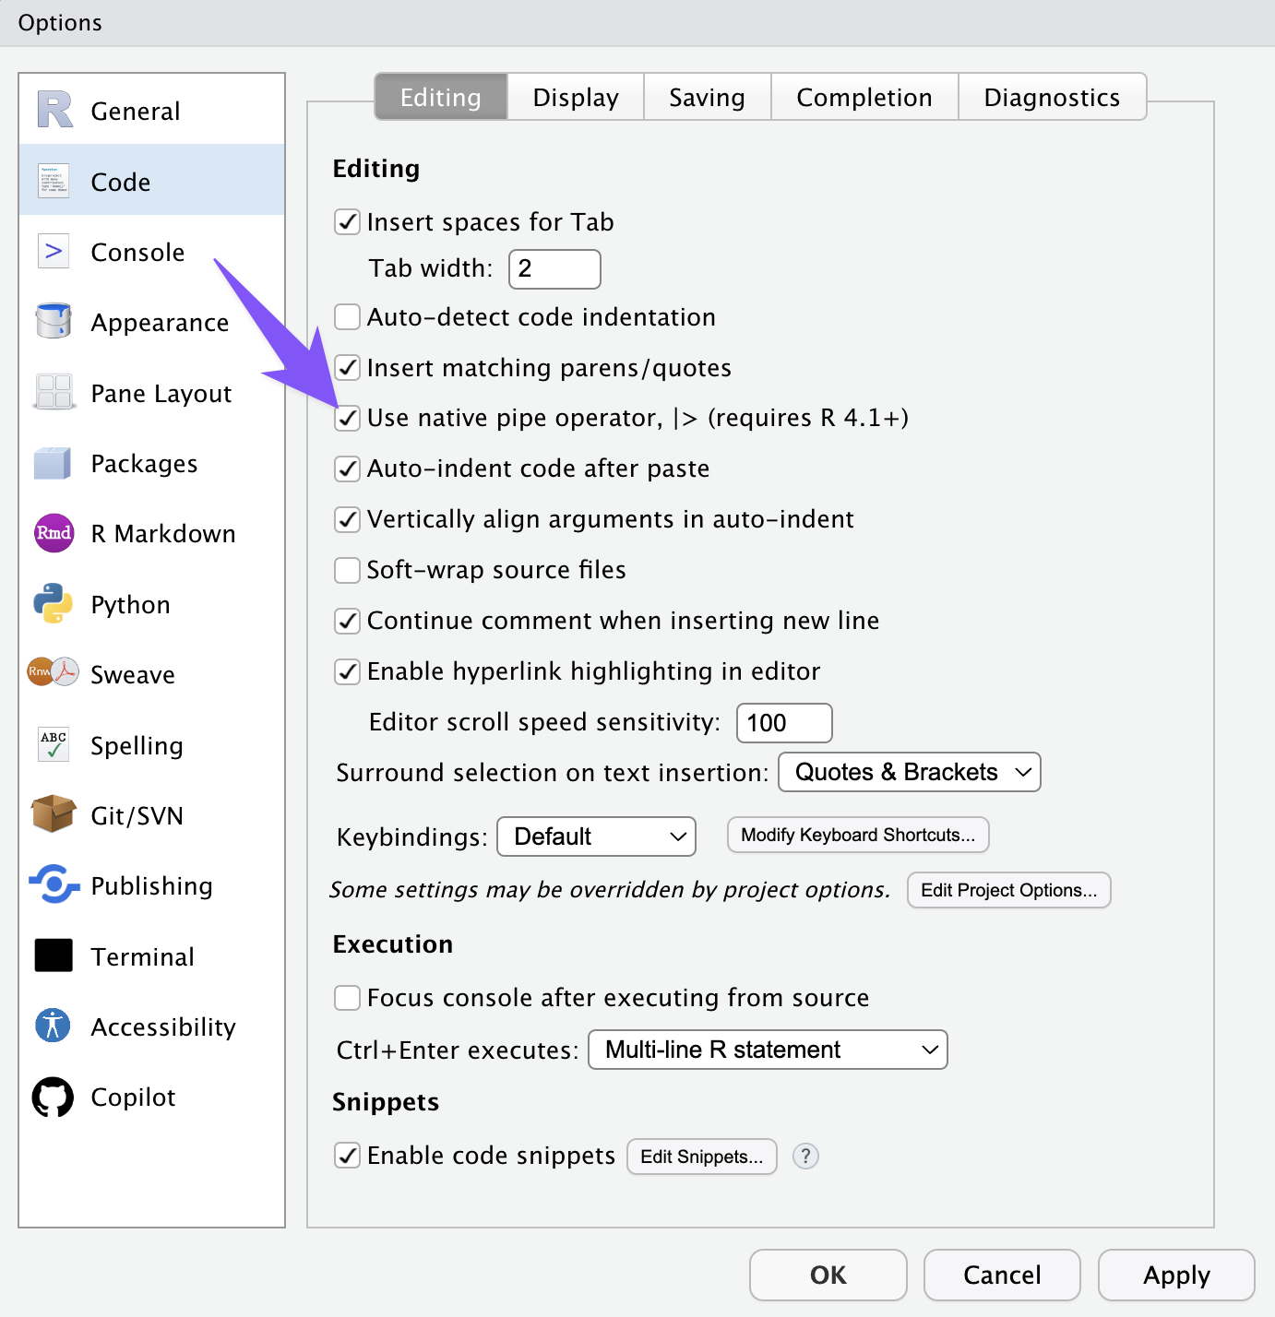Open Ctrl+Enter executes dropdown

tap(768, 1050)
